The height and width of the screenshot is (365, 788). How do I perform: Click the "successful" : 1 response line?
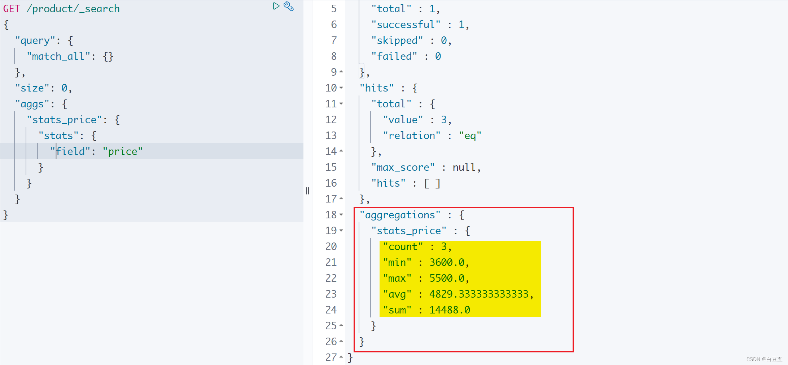(x=420, y=25)
